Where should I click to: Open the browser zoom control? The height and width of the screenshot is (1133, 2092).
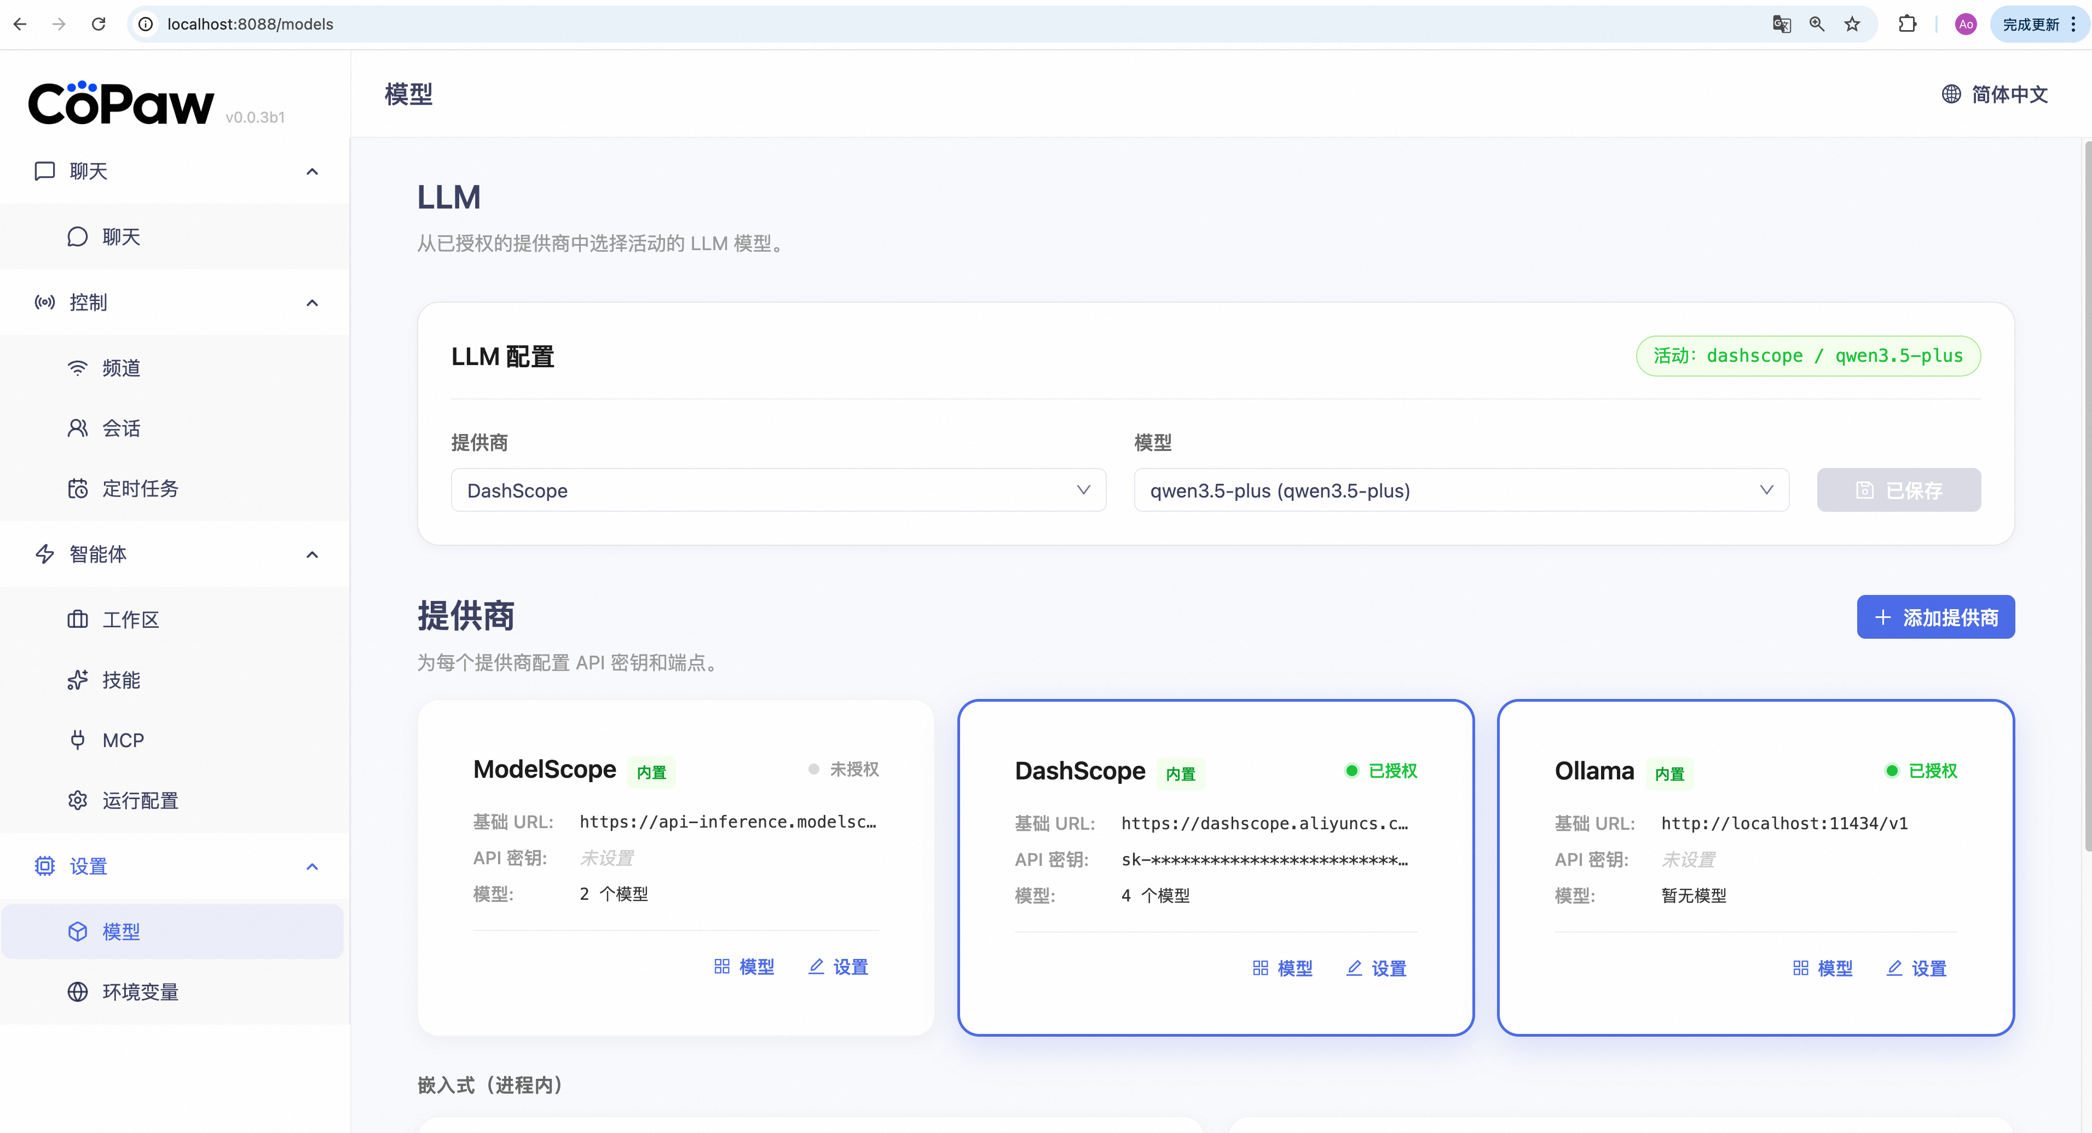(x=1817, y=25)
